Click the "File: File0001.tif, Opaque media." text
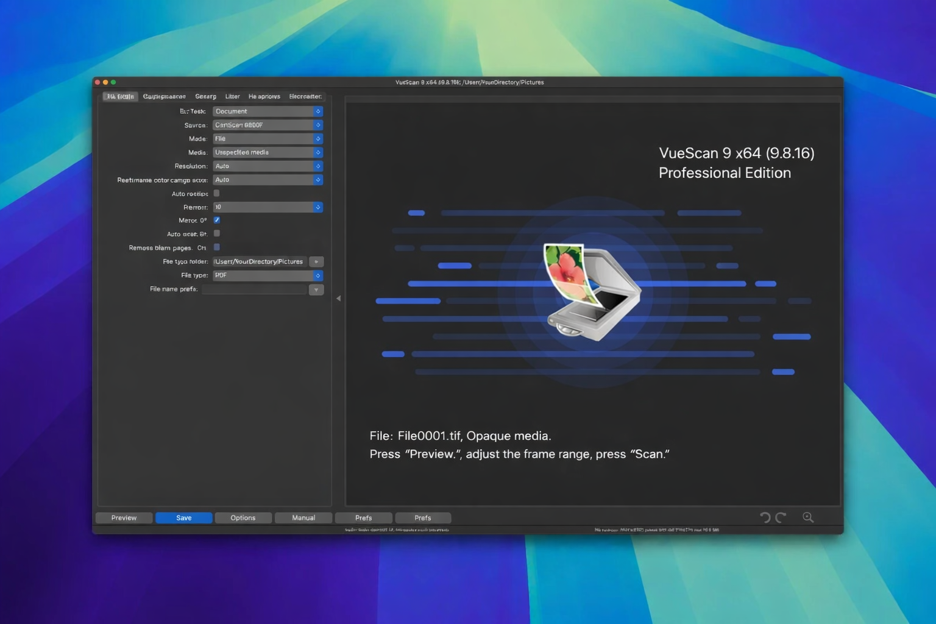The height and width of the screenshot is (624, 936). coord(460,436)
